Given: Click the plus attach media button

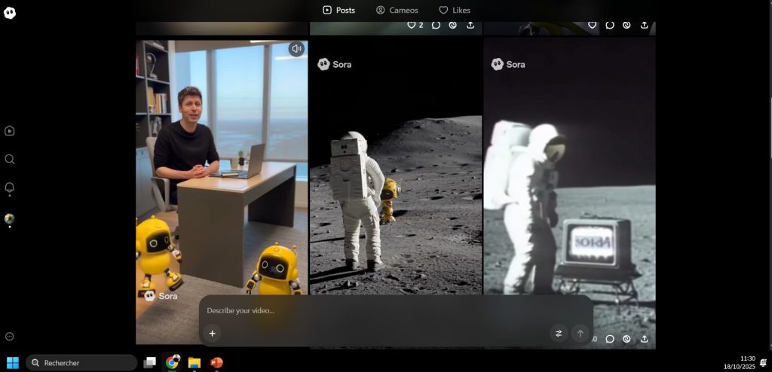Looking at the screenshot, I should click(213, 334).
